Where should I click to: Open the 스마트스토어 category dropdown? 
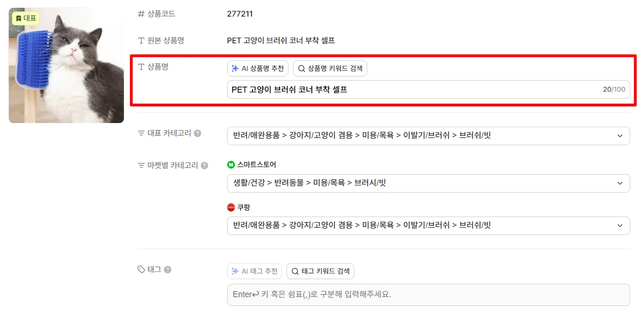click(428, 183)
